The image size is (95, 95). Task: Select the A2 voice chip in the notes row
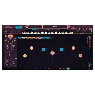tap(40, 38)
